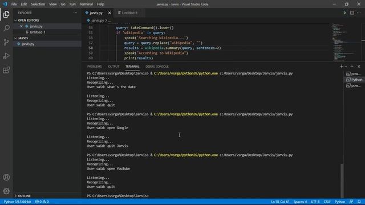
Task: Open the Edit menu
Action: tap(24, 4)
